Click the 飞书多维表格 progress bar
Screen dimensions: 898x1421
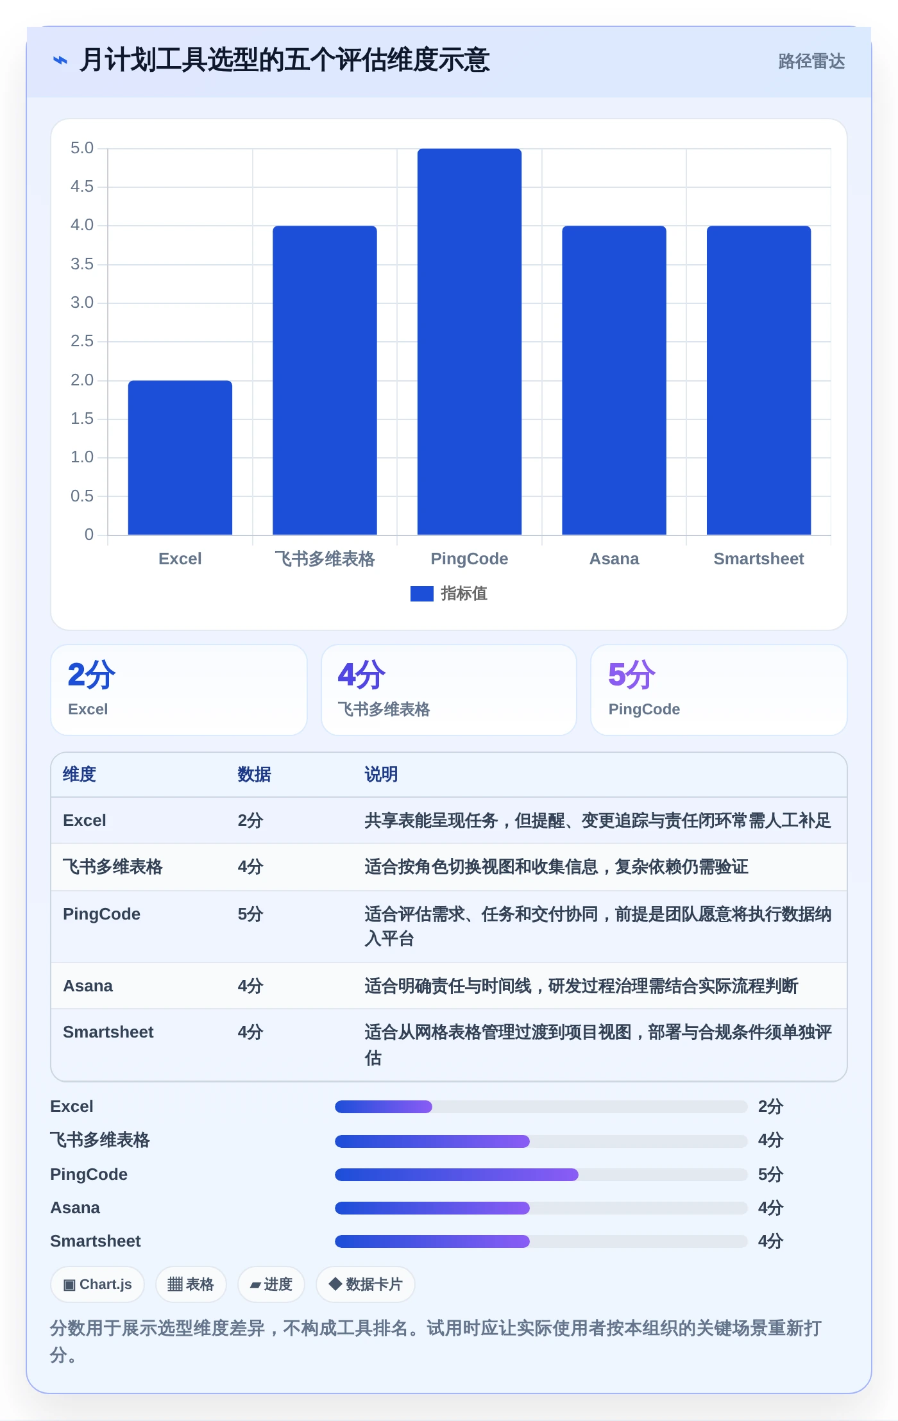[x=541, y=1141]
